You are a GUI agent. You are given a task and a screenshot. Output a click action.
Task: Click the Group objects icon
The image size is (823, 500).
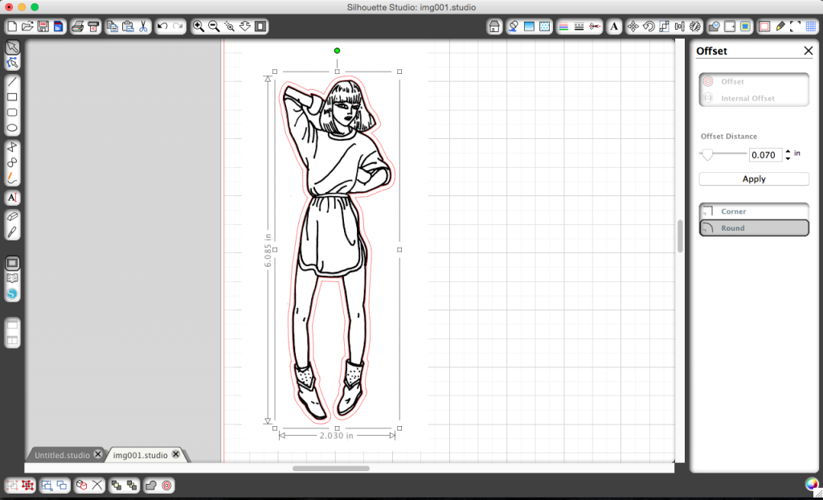pyautogui.click(x=12, y=486)
